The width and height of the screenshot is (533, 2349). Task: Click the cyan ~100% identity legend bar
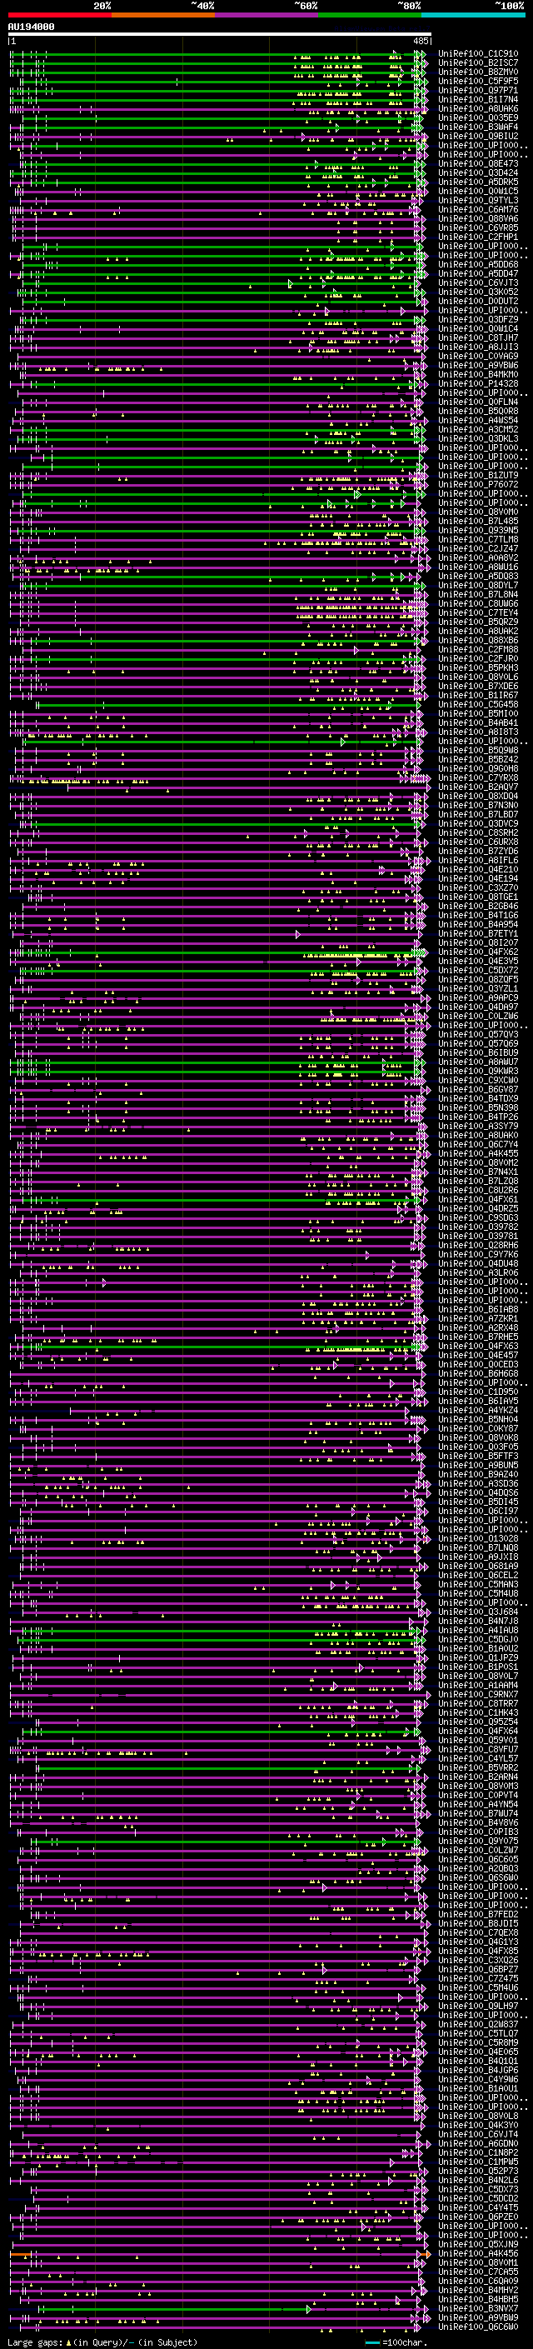point(473,15)
